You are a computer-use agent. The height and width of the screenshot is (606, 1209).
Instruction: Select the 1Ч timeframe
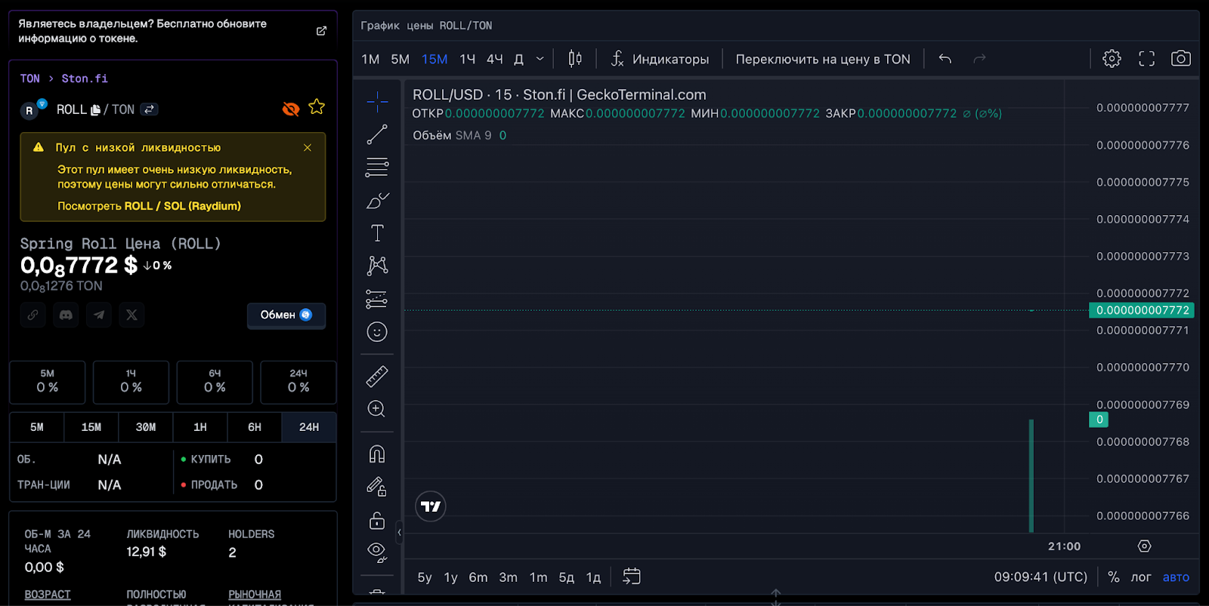click(x=468, y=59)
